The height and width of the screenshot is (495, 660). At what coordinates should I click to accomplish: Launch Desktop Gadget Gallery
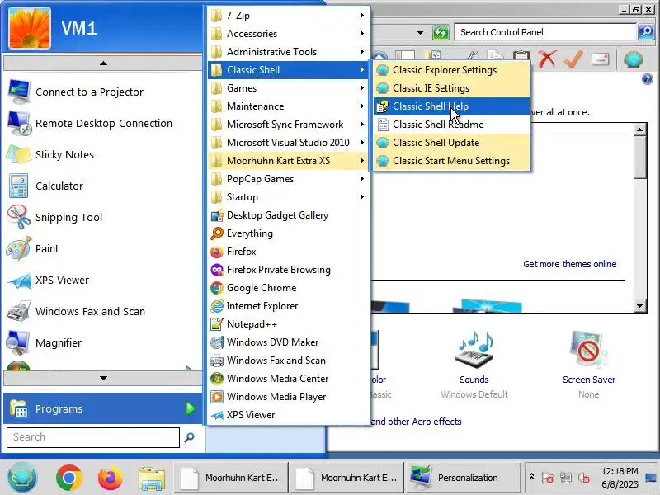pos(288,215)
